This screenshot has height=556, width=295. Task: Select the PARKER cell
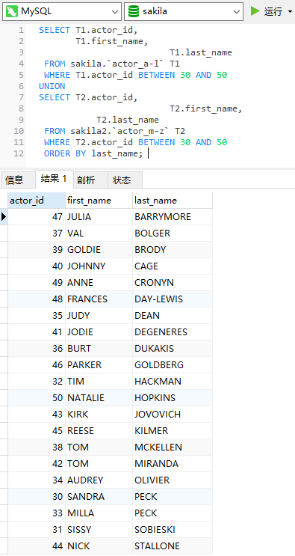coord(99,365)
